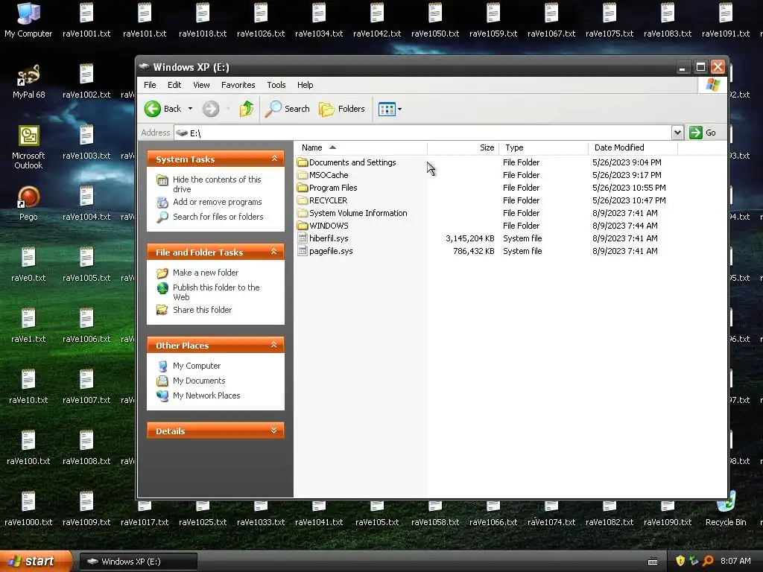Open the Back history dropdown arrow
The width and height of the screenshot is (763, 572).
pyautogui.click(x=190, y=109)
